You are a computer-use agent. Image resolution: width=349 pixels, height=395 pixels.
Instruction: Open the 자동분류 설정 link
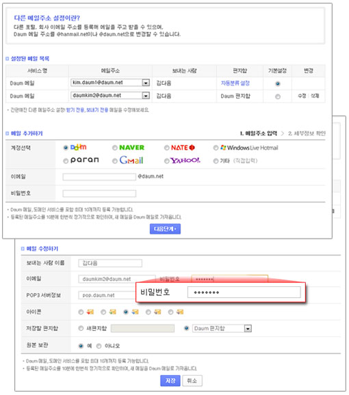click(x=235, y=83)
